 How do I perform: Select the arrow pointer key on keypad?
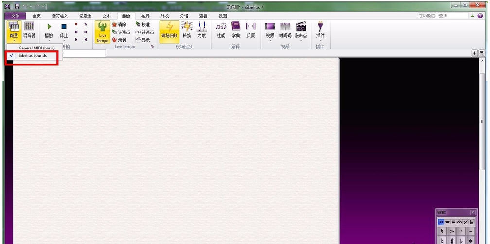click(x=442, y=231)
